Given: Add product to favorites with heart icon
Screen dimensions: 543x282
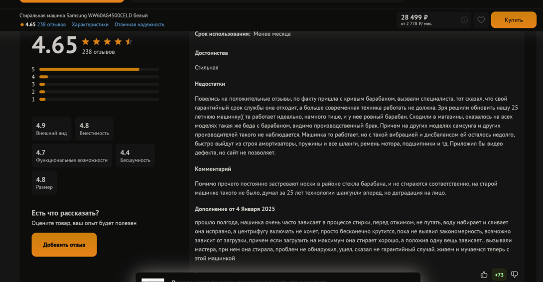Looking at the screenshot, I should pos(481,20).
